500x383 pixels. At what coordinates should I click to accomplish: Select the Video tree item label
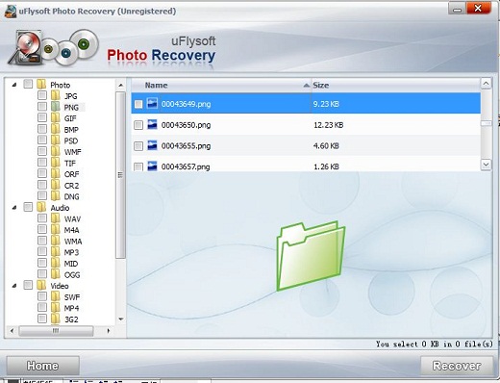click(x=60, y=286)
